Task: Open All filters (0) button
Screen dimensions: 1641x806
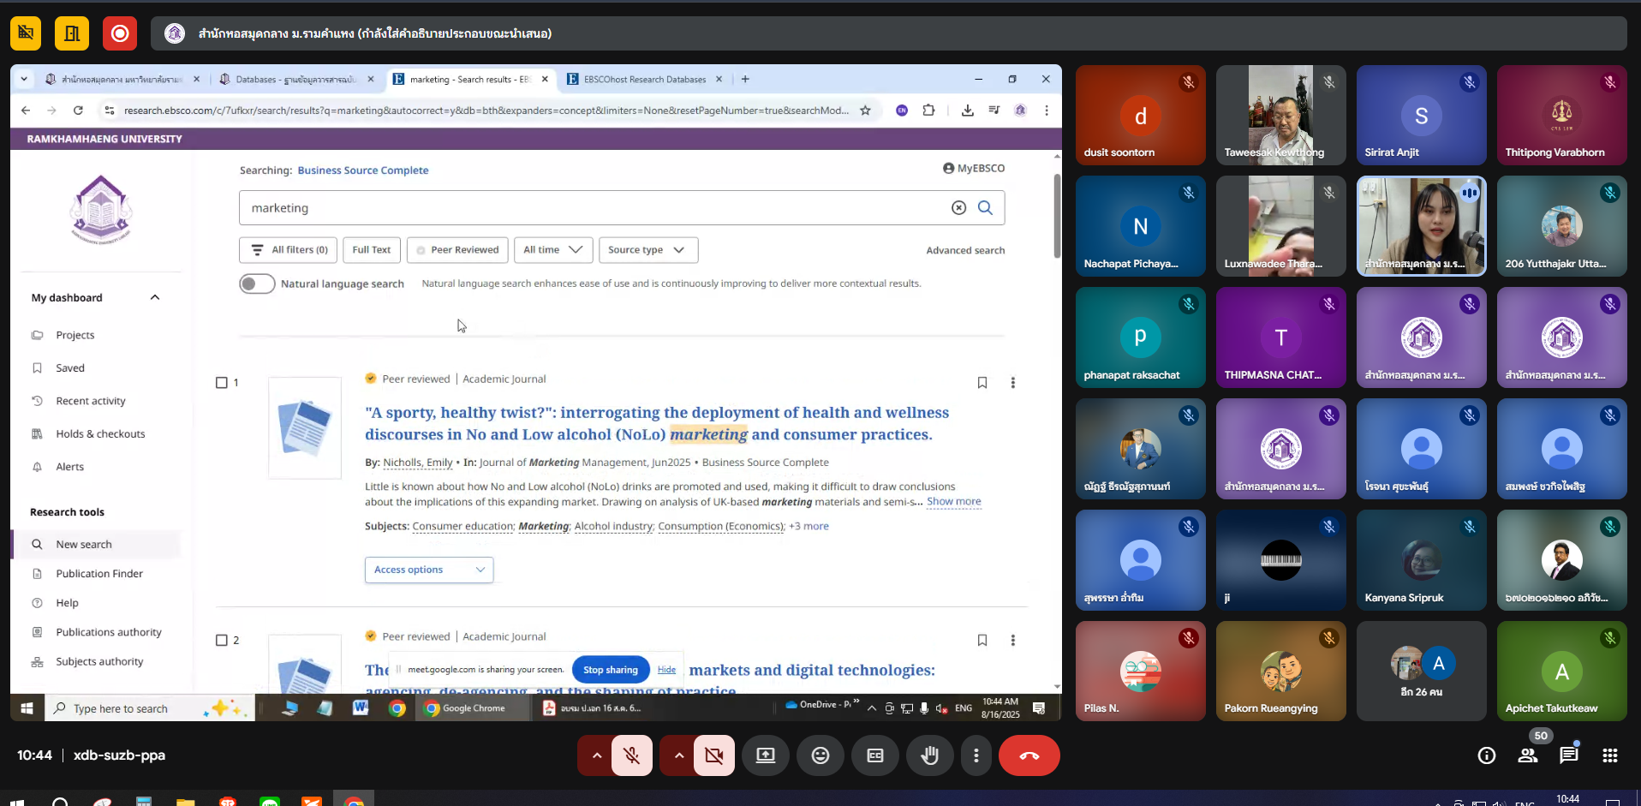Action: click(x=288, y=250)
